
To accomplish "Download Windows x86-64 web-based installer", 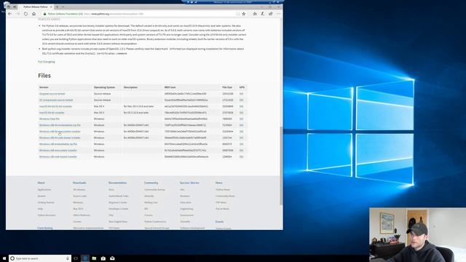I will pos(60,138).
